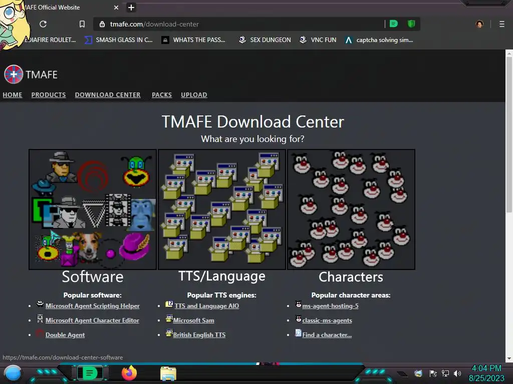Open the Software heading link
The height and width of the screenshot is (384, 513).
[x=93, y=277]
